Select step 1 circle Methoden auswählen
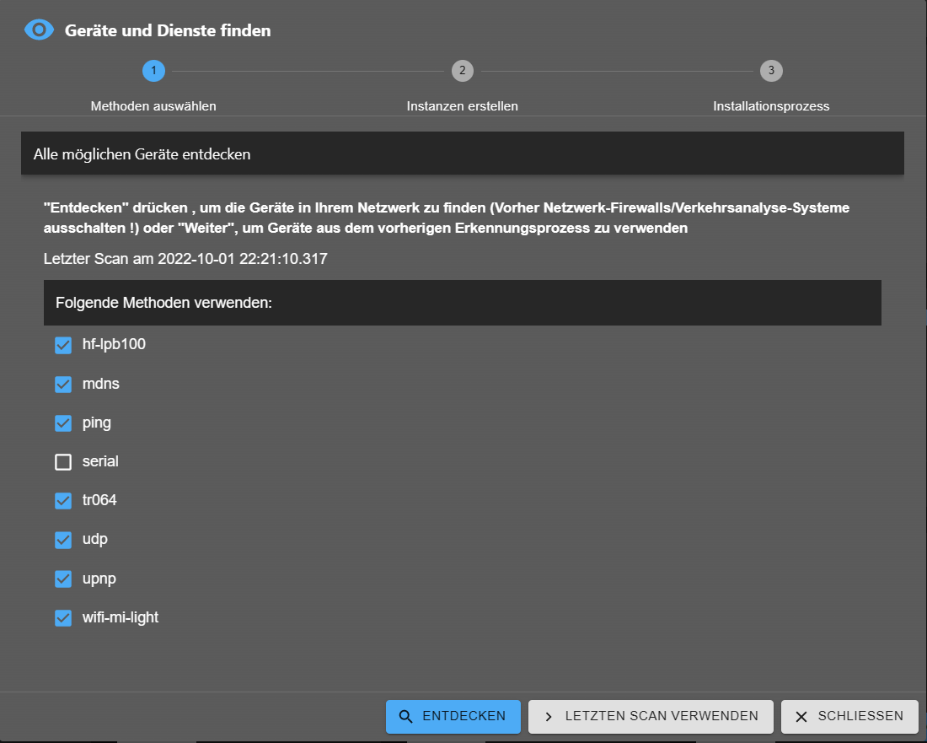Screen dimensions: 927x743 pos(153,71)
